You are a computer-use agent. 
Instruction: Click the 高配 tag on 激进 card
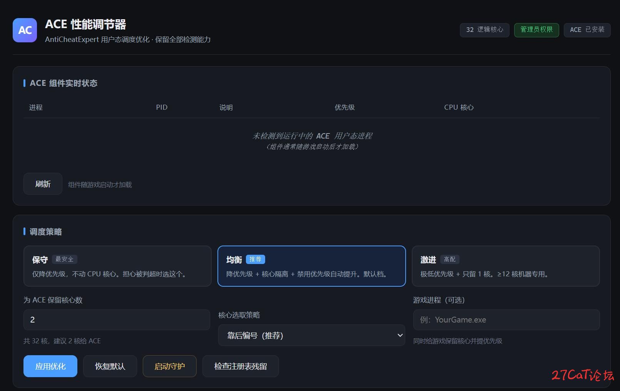[450, 259]
